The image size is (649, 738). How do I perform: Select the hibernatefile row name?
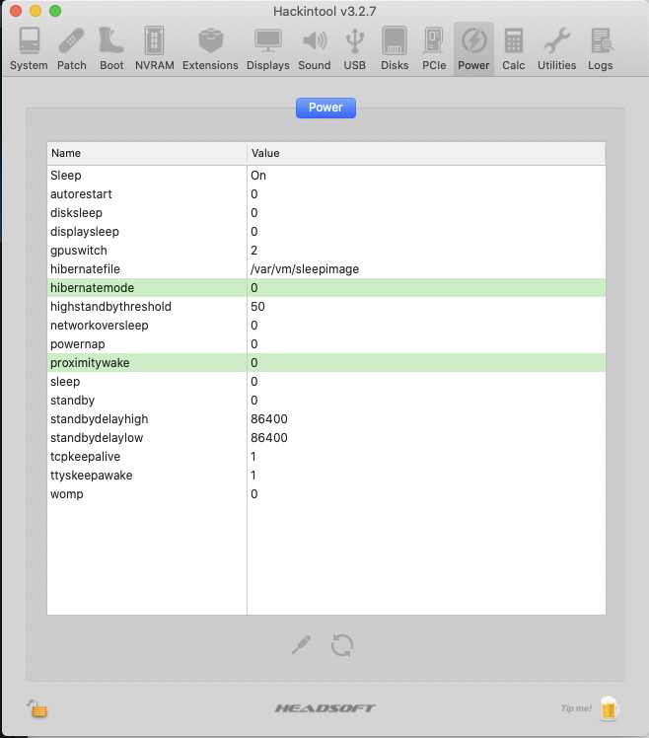click(85, 269)
